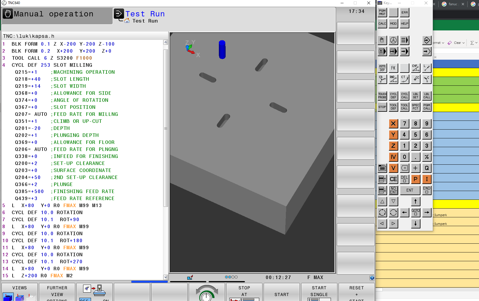Toggle the OFF/ON tool simulation softkey

coord(94,292)
